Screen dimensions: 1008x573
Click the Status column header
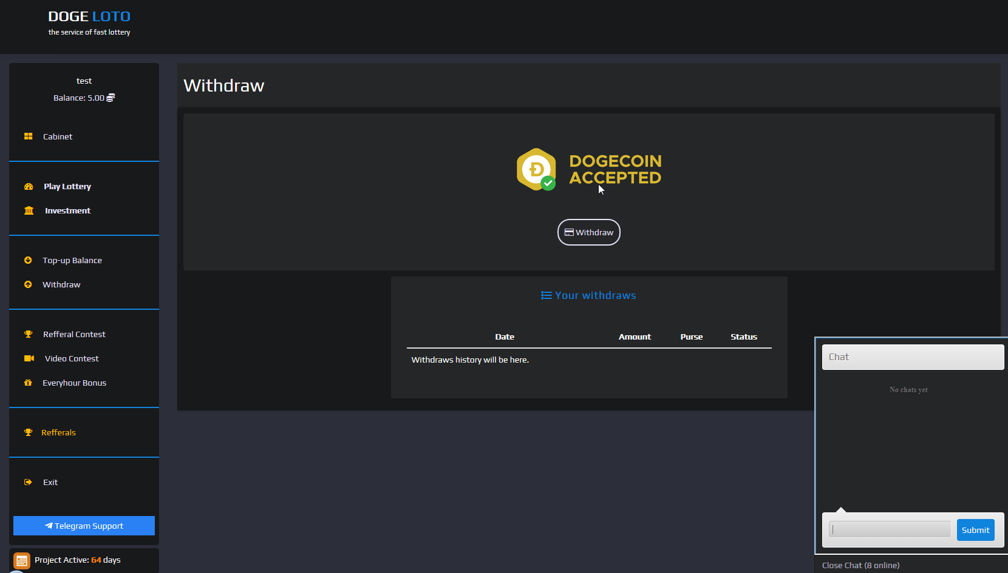click(x=744, y=337)
